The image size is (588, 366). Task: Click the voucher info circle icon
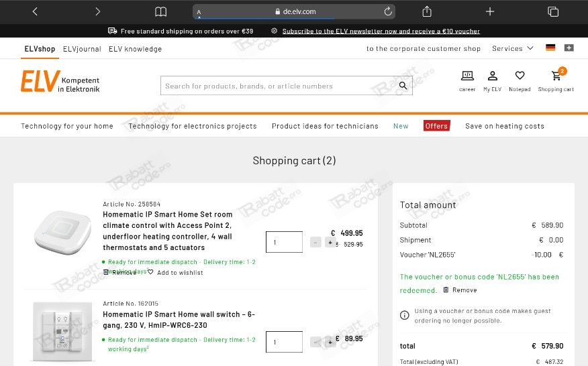(404, 315)
